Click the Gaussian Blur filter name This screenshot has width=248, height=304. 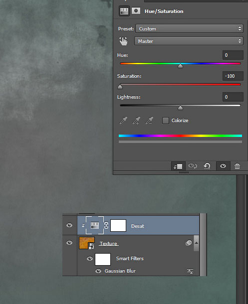coord(120,271)
